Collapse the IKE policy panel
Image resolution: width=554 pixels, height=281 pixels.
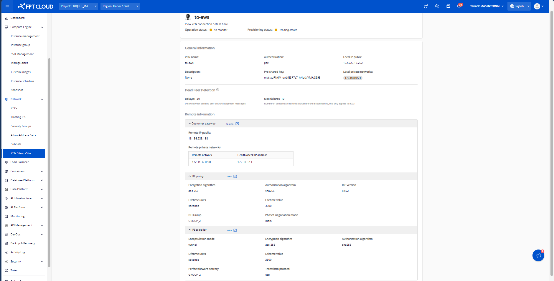189,176
